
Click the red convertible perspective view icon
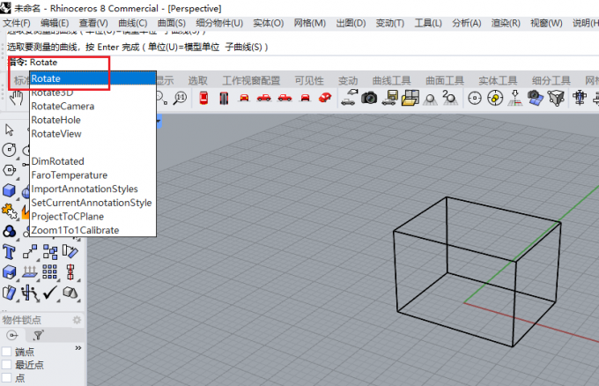pyautogui.click(x=325, y=98)
